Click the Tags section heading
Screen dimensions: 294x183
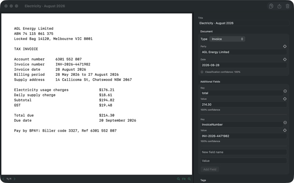[203, 180]
